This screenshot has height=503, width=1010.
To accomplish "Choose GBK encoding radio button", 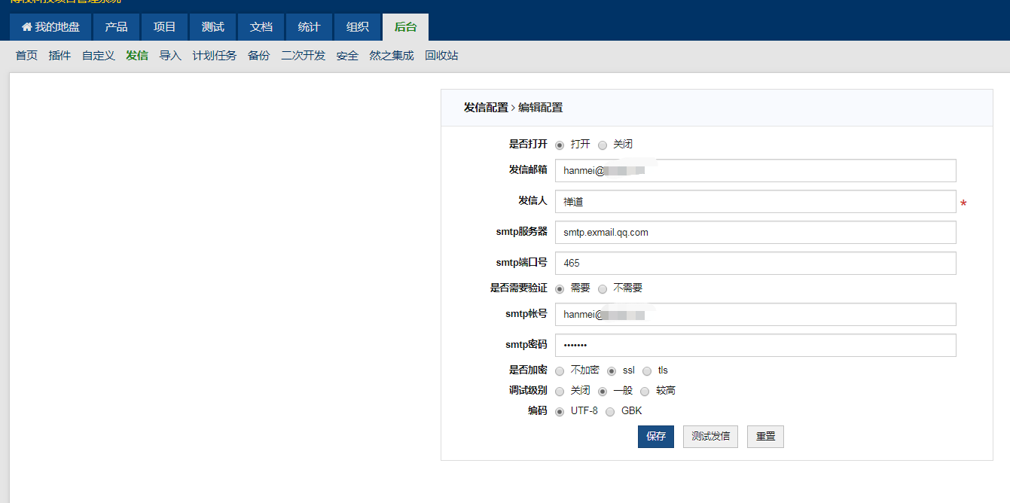I will (x=610, y=411).
